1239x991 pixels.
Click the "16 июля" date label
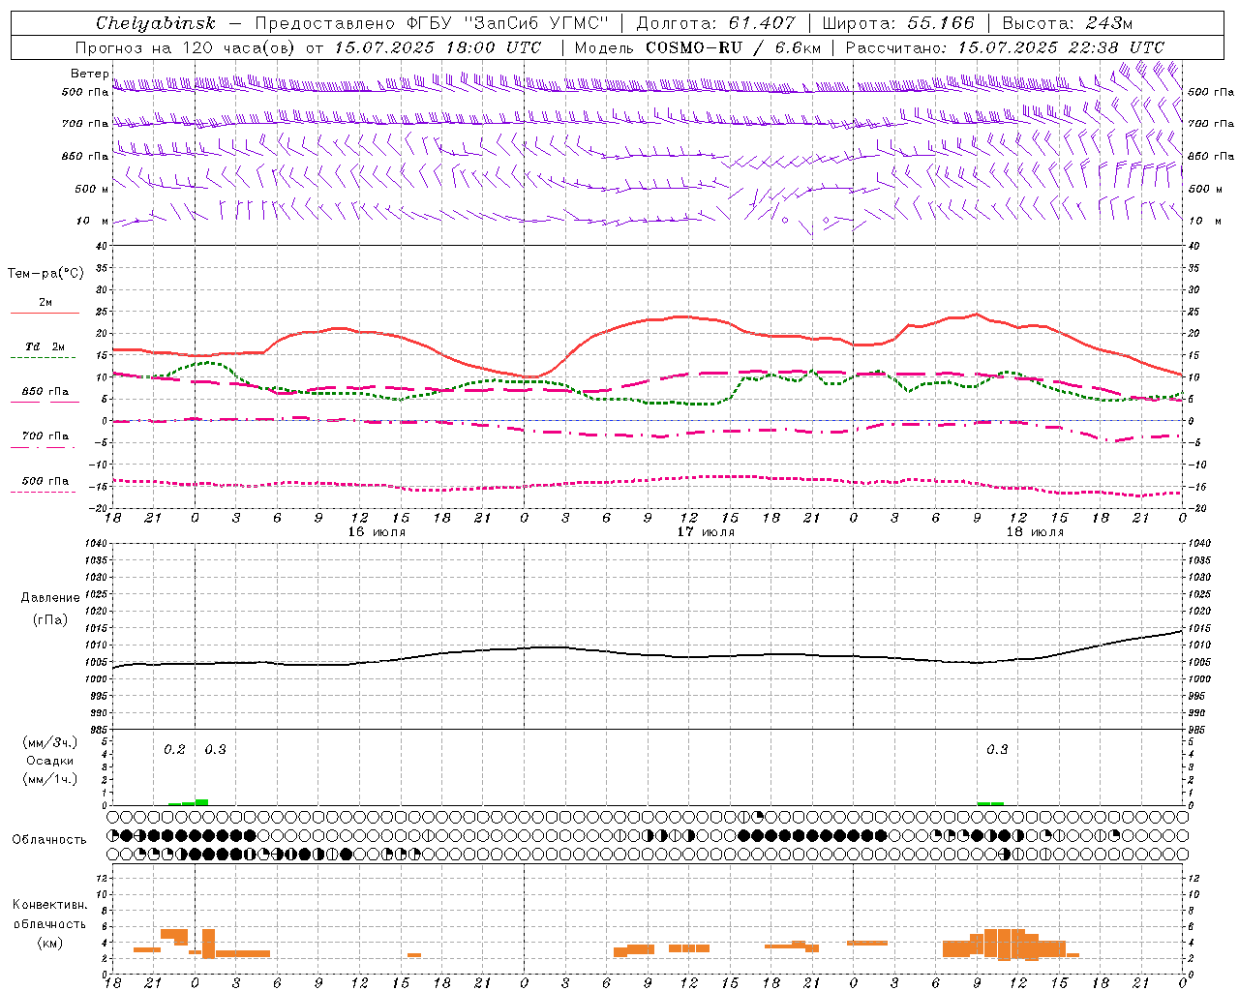[x=378, y=531]
